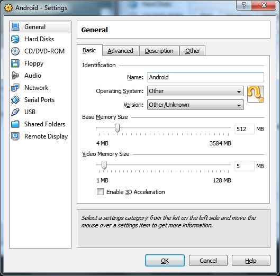Click the Network computers icon
280x276 pixels.
(15, 88)
